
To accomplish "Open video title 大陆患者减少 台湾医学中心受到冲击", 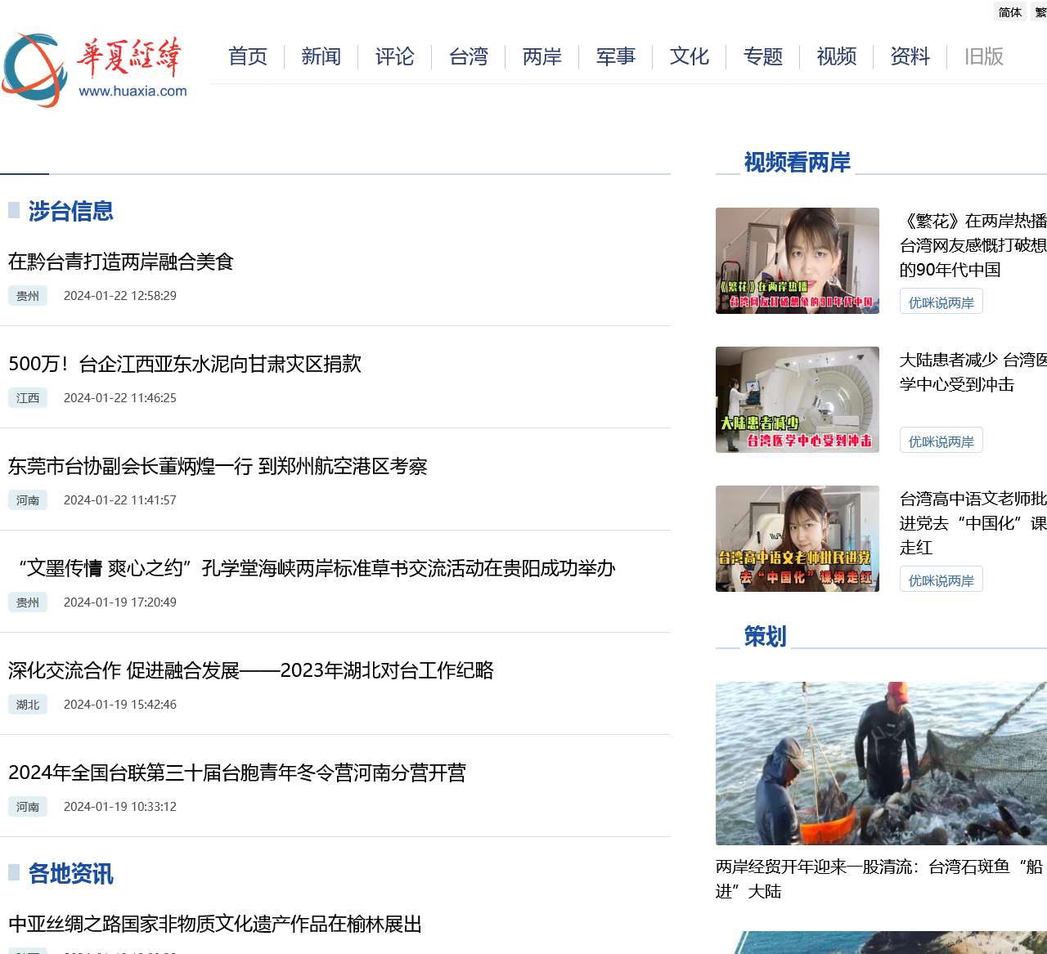I will click(973, 372).
